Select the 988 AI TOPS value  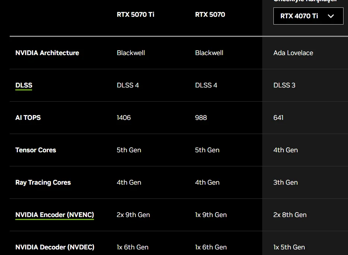(201, 118)
